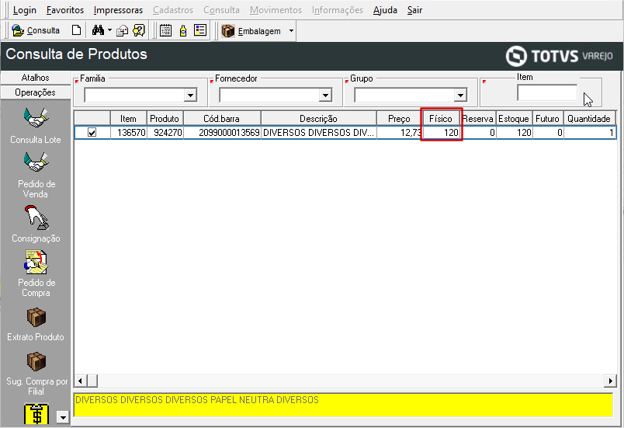Image resolution: width=624 pixels, height=428 pixels.
Task: Sort by the Descrição column header
Action: (319, 119)
